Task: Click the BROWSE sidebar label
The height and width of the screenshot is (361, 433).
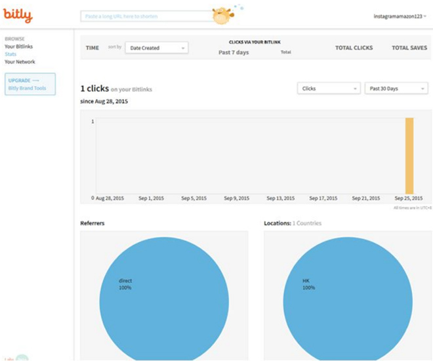Action: (14, 39)
